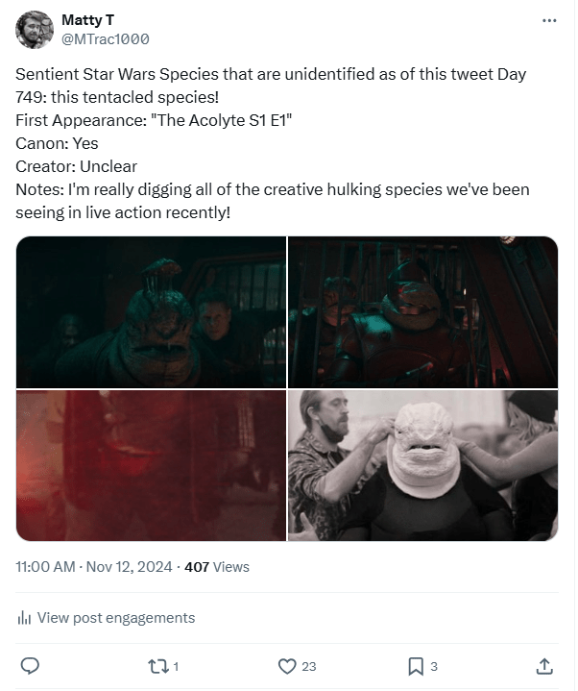Bookmark this tweet with the bookmark icon

[416, 665]
